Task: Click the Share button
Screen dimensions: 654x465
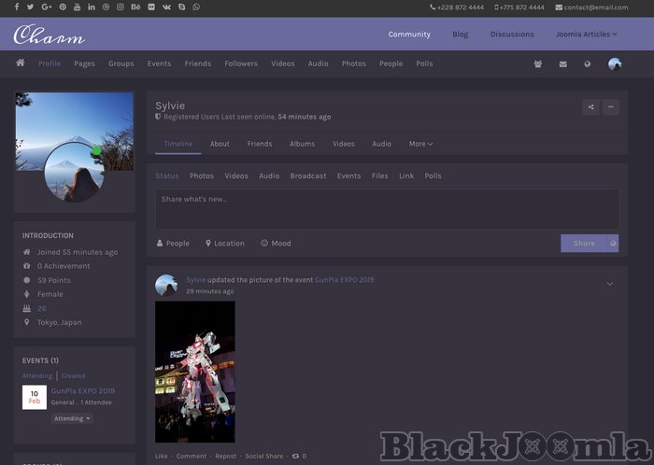Action: 584,244
